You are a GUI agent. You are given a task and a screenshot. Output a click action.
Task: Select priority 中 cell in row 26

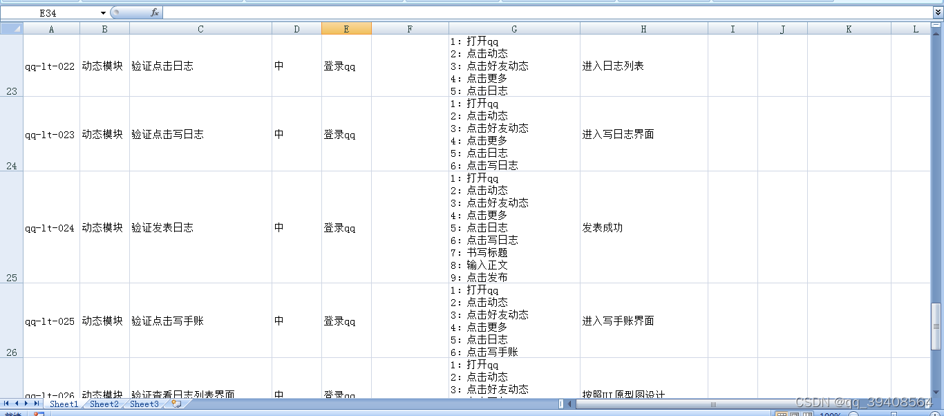pyautogui.click(x=296, y=321)
